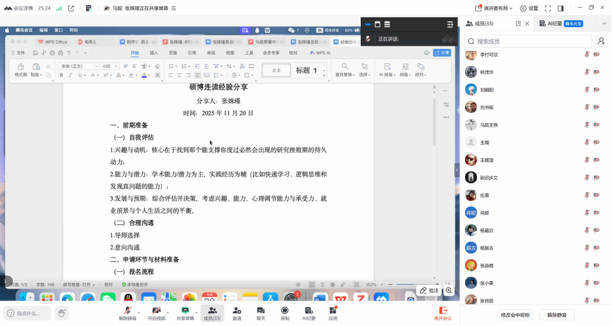612x326 pixels.
Task: Click the raise hand icon
Action: coord(62,313)
